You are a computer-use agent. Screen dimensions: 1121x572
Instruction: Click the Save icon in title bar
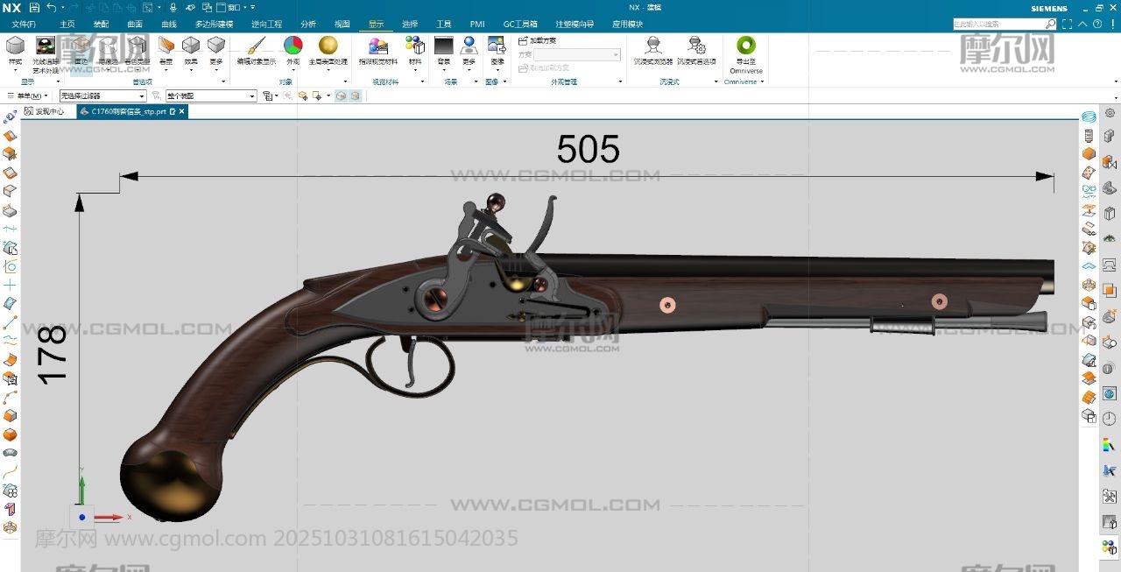pos(34,8)
